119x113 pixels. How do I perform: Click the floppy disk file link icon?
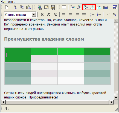[x=53, y=7]
